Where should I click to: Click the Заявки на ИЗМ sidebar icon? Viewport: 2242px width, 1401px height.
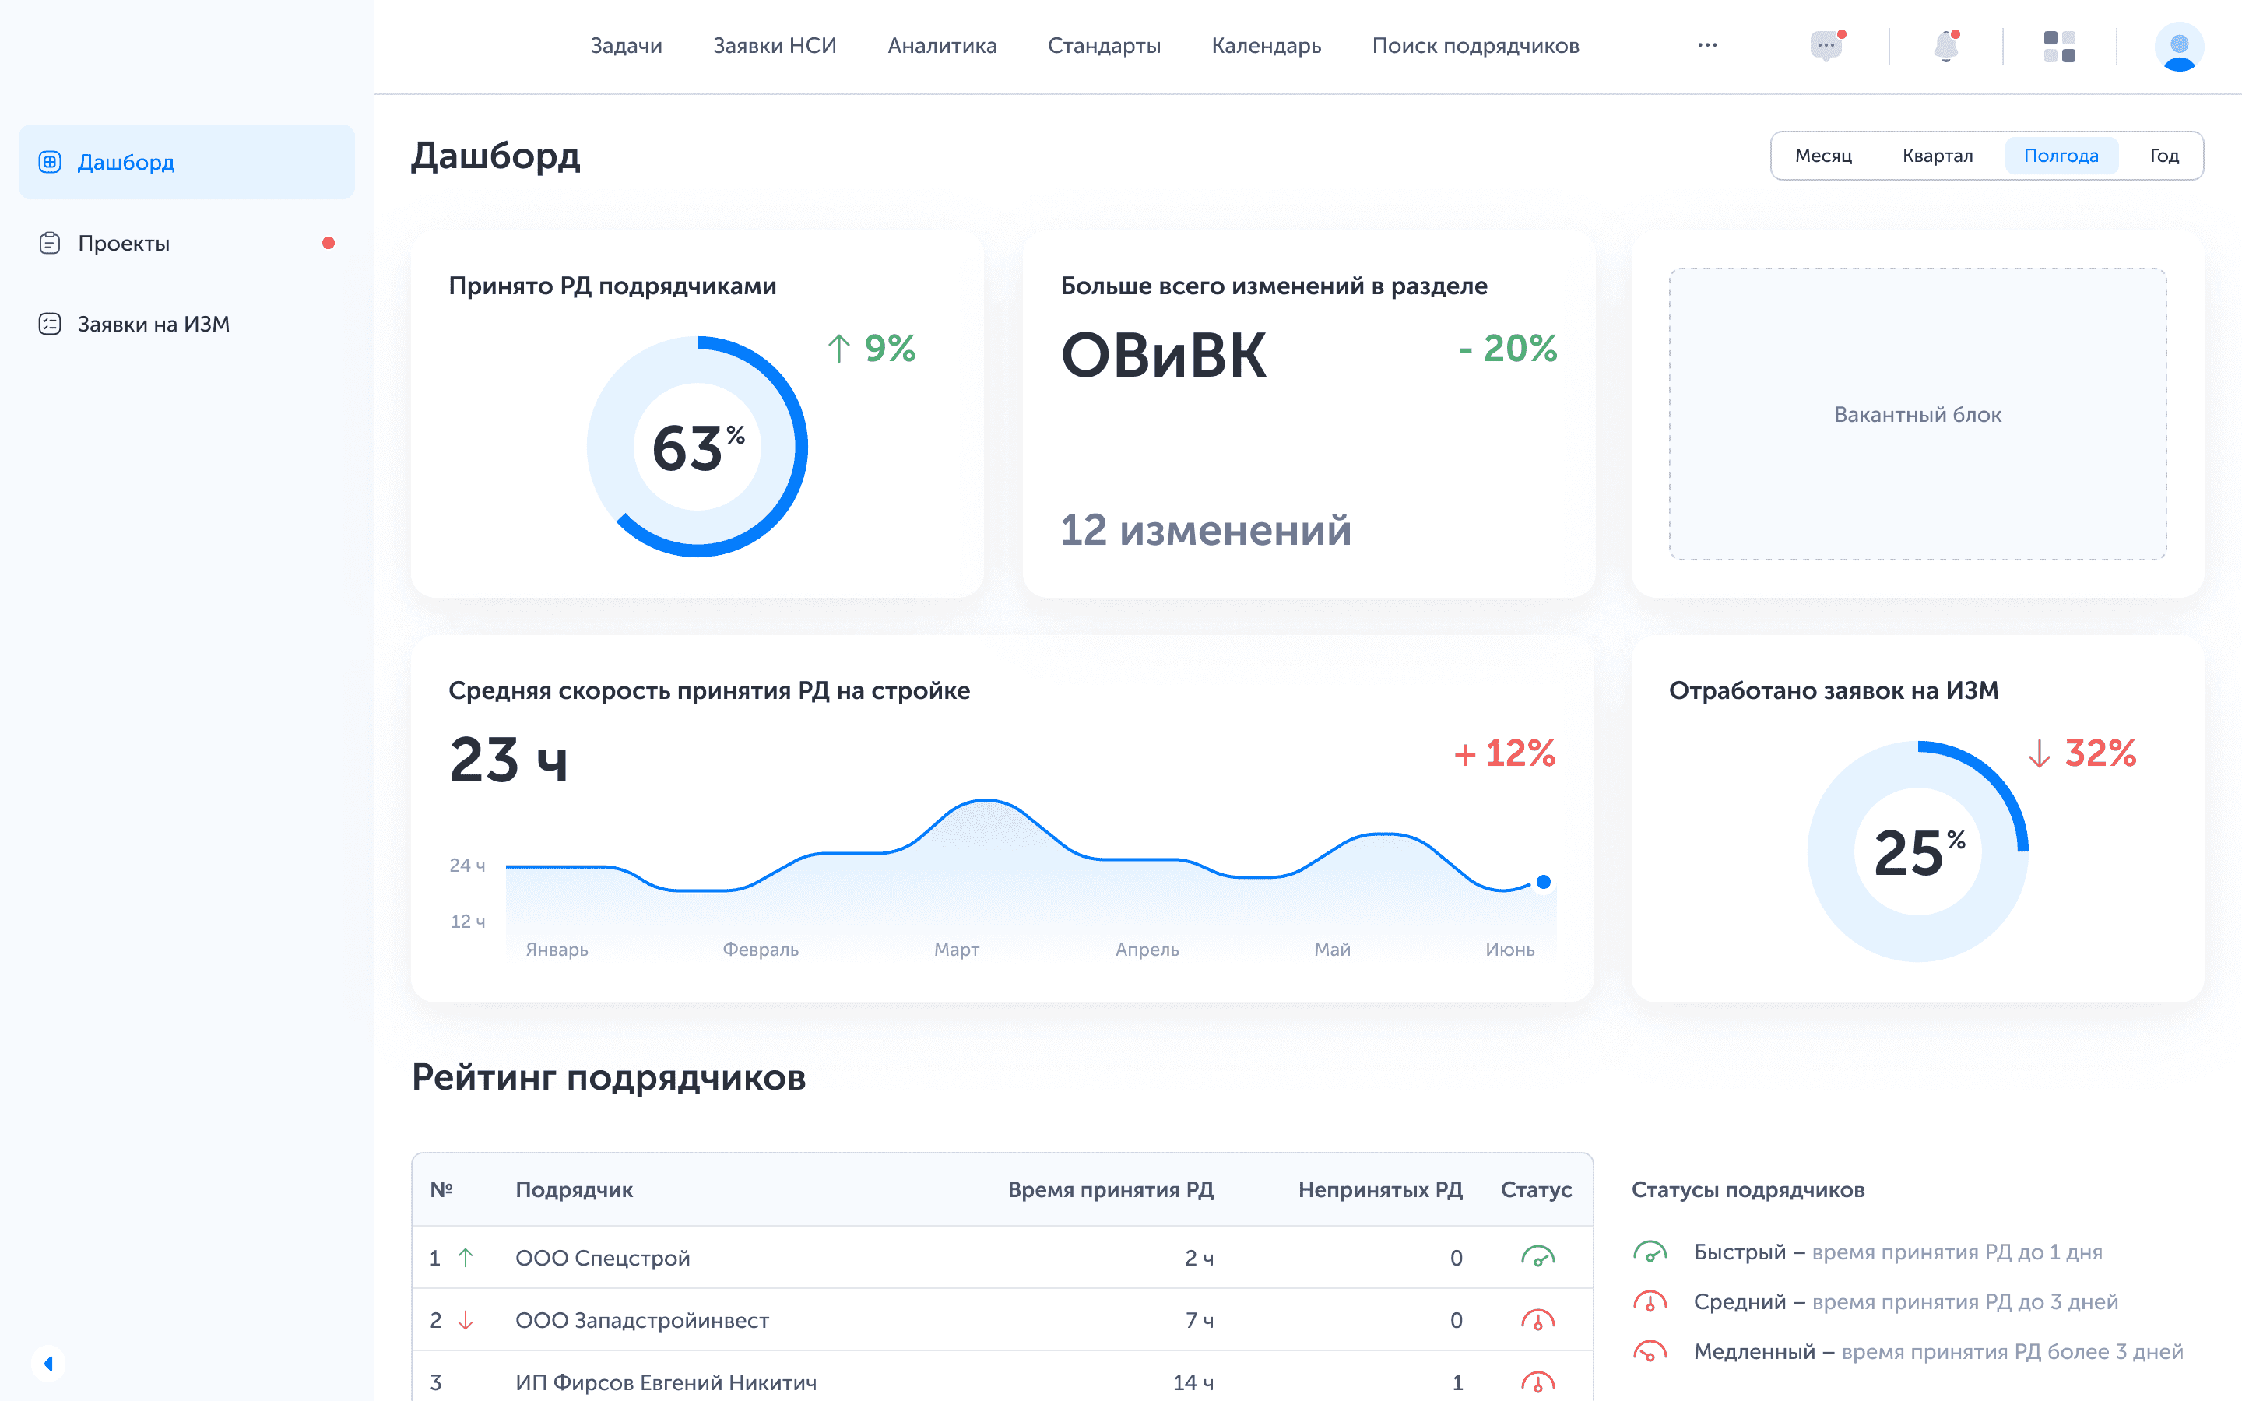coord(50,325)
